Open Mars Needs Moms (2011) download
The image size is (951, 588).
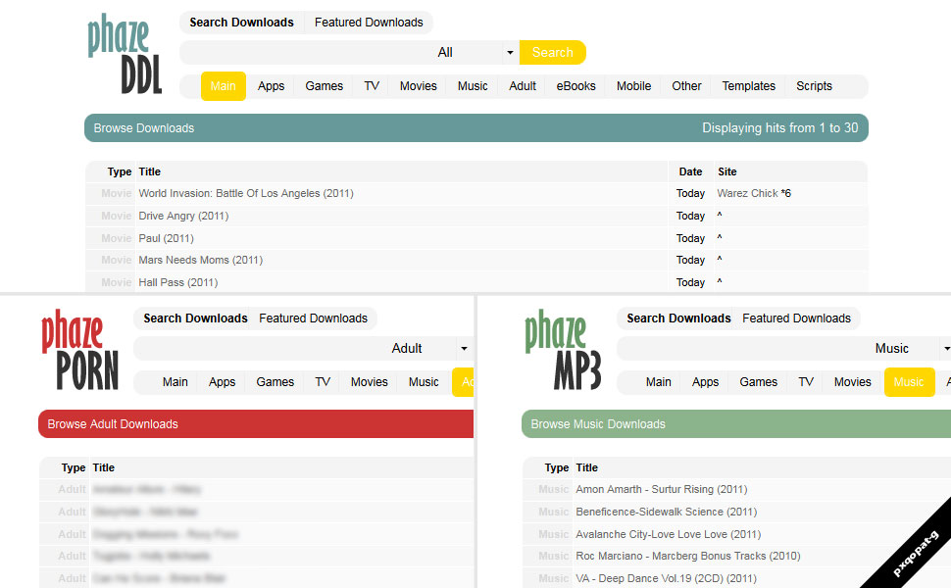pos(200,260)
